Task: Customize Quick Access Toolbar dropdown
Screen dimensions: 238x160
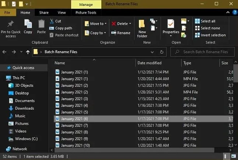Action: (x=27, y=4)
